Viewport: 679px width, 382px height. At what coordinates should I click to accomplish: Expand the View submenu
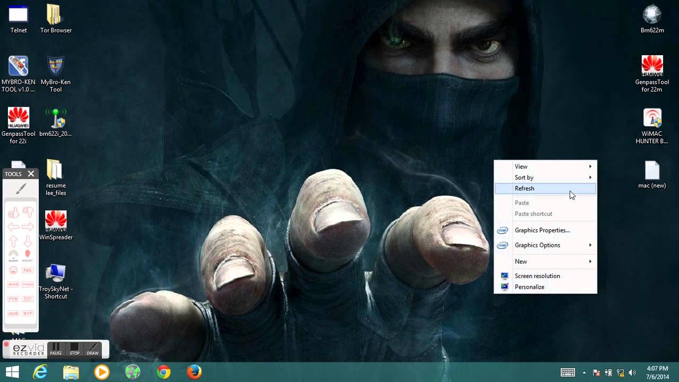coord(545,167)
